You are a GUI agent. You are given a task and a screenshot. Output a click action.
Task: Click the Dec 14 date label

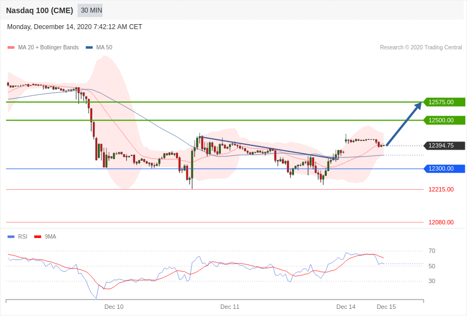(x=346, y=307)
